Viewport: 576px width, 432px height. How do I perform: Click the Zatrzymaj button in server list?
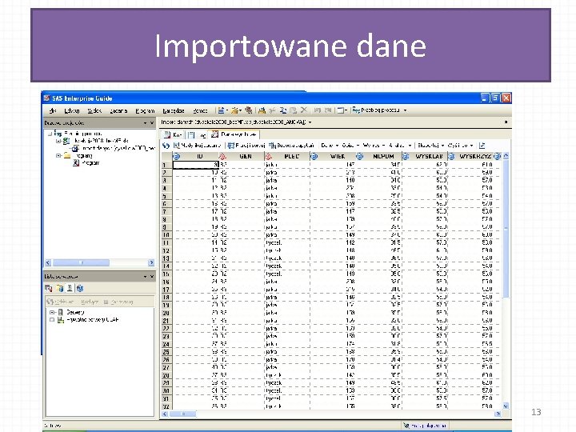pyautogui.click(x=118, y=302)
